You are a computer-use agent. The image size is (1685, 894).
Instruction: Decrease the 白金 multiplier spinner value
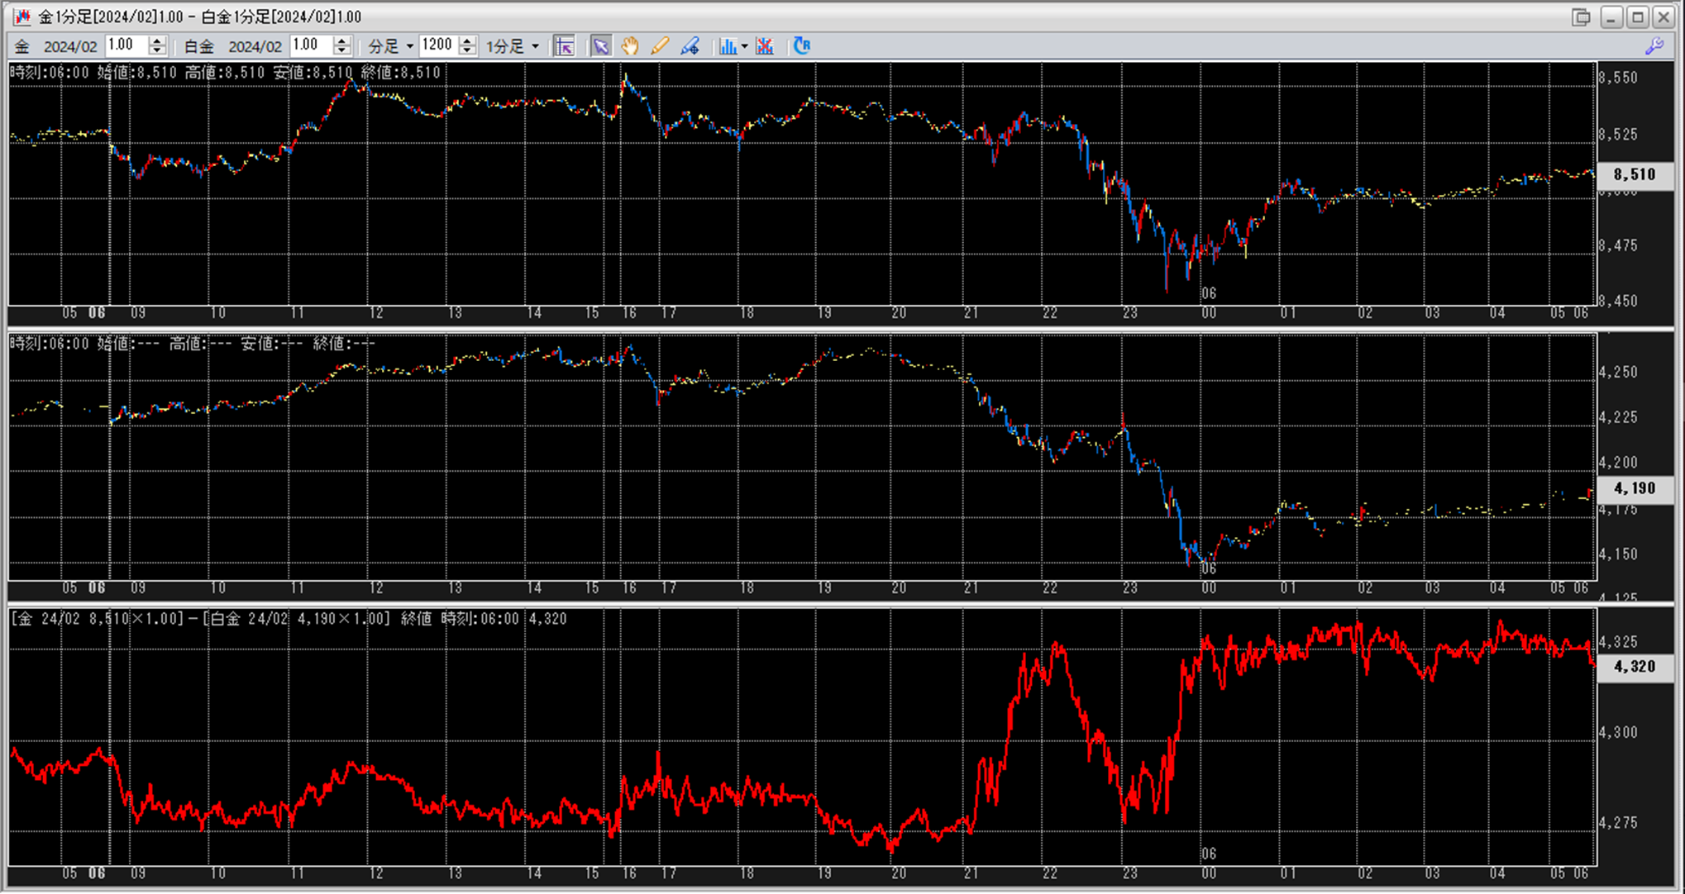(341, 51)
